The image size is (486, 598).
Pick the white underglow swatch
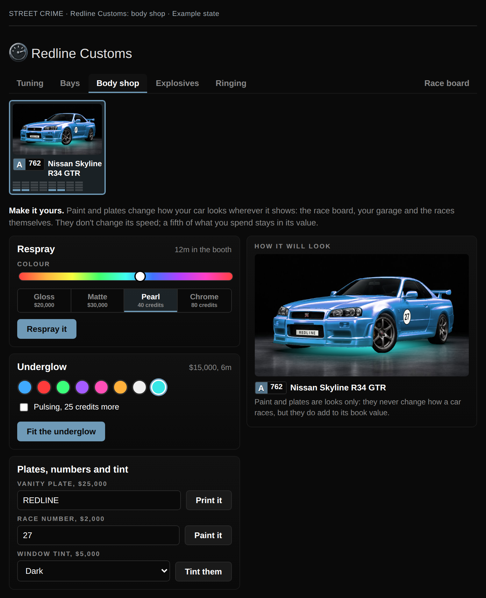pos(139,387)
